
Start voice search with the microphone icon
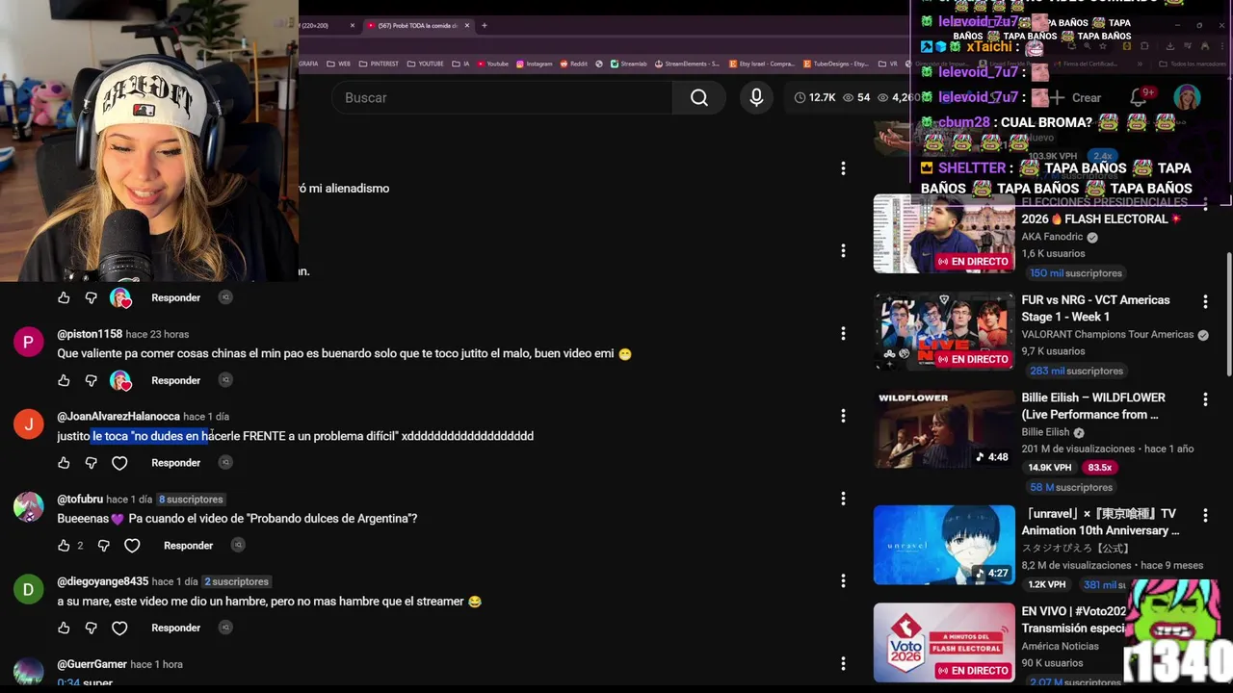tap(756, 97)
